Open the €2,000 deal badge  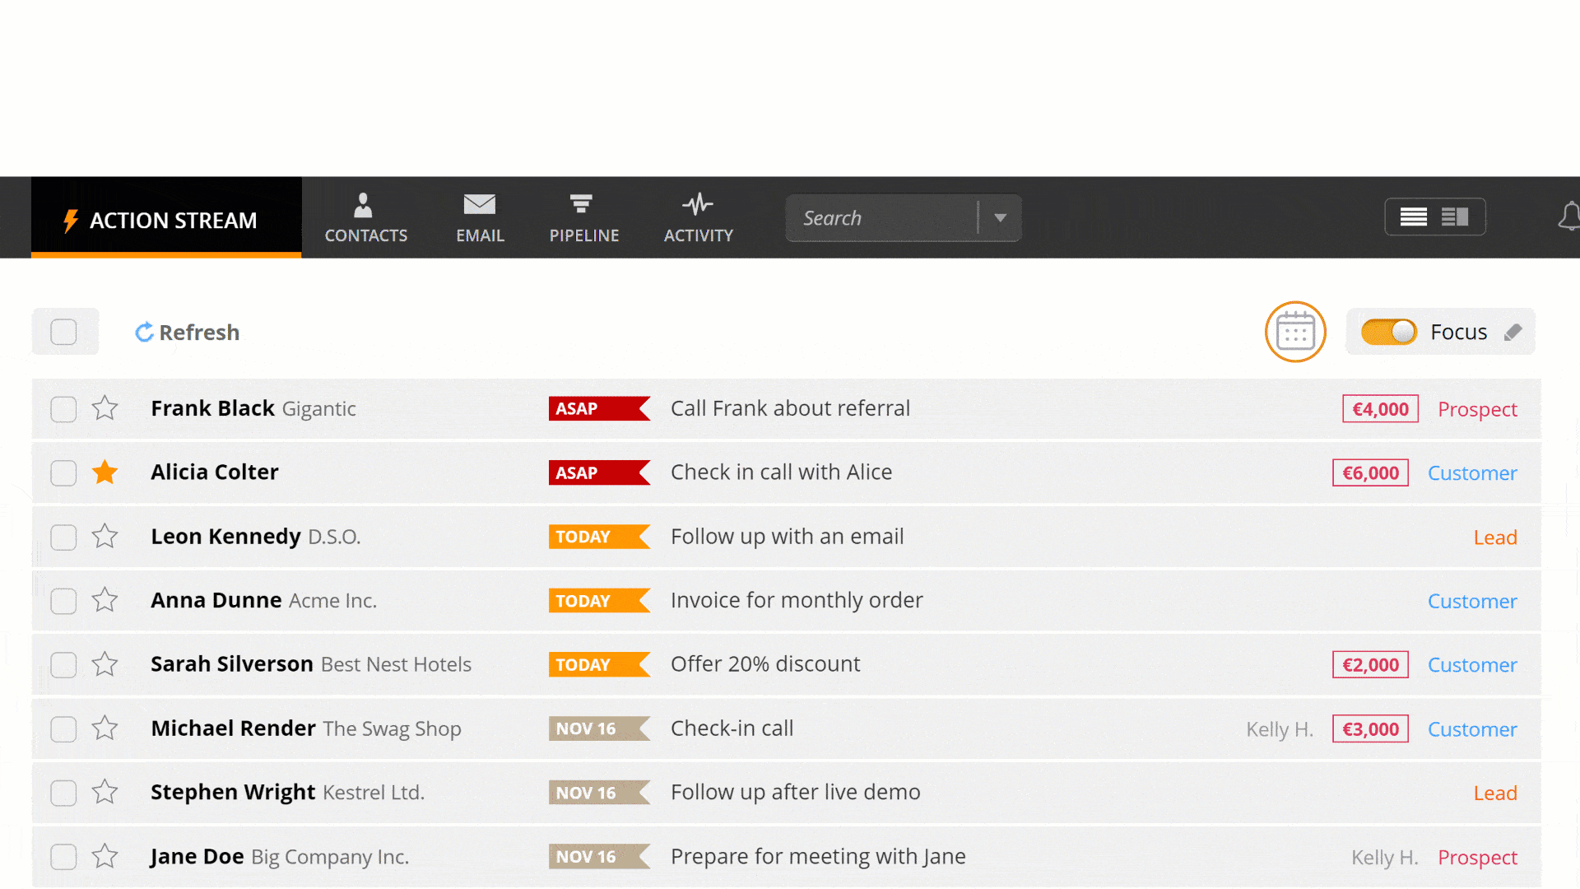point(1370,665)
